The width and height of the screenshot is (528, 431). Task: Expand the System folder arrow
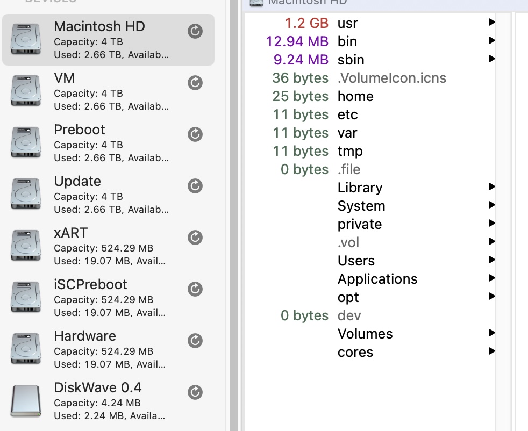(x=491, y=205)
